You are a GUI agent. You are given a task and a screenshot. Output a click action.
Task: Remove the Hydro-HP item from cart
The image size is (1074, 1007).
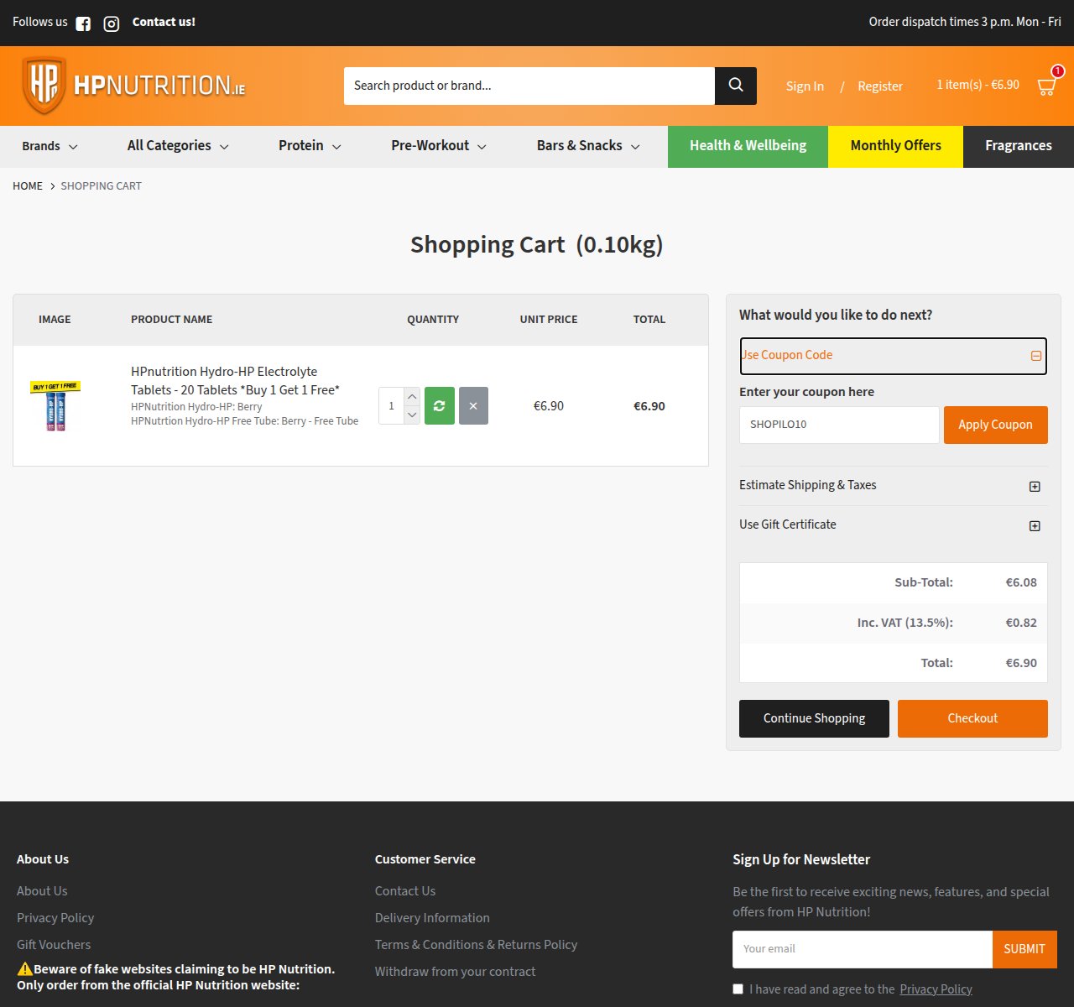pos(473,406)
